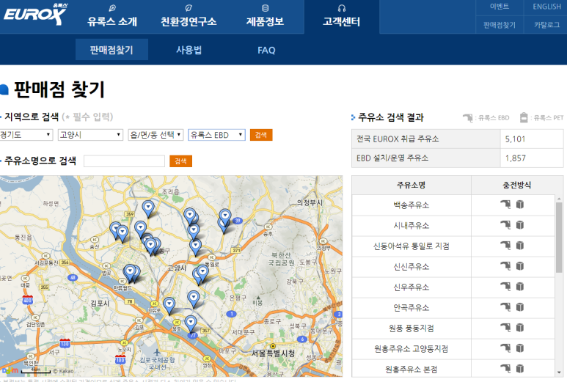
Task: Click the map marker above route 77
Action: point(191,323)
